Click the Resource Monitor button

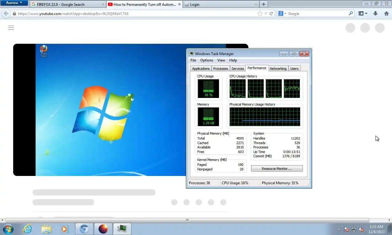[x=277, y=169]
